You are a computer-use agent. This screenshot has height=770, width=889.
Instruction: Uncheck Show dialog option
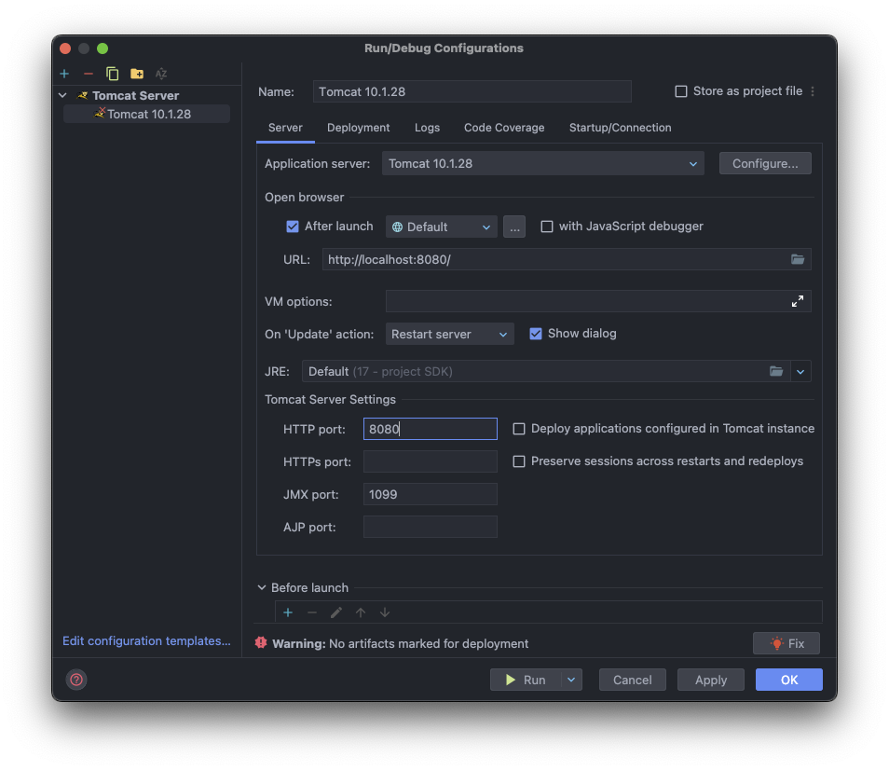click(x=536, y=334)
